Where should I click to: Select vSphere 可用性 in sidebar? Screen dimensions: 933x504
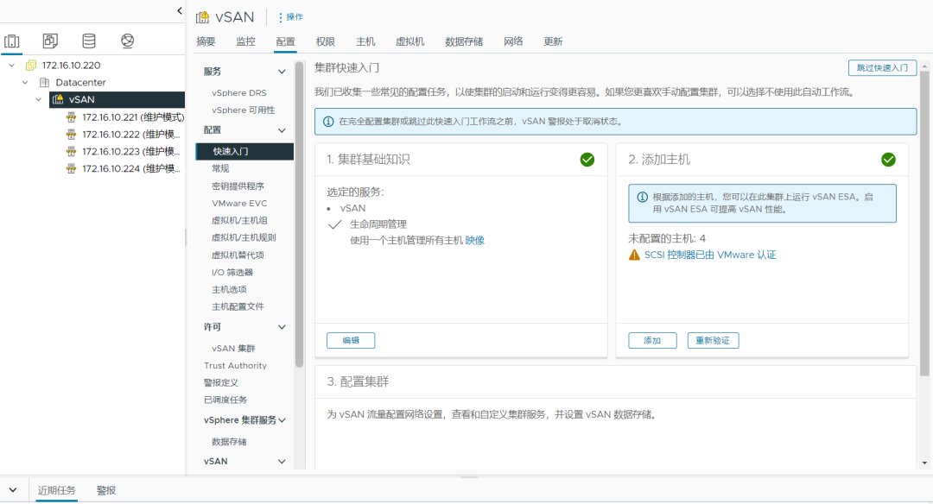point(244,110)
